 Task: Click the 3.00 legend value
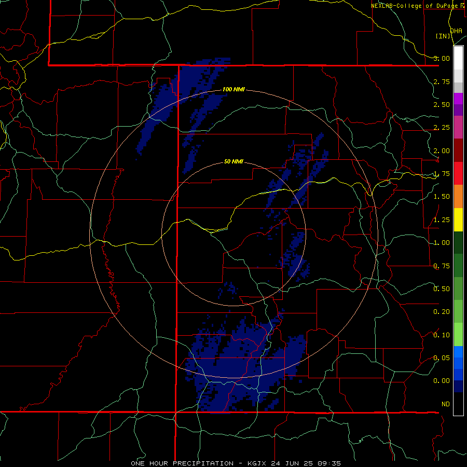click(x=442, y=58)
